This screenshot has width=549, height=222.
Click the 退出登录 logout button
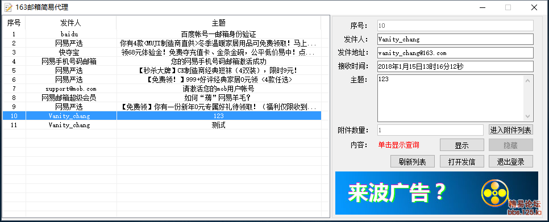tap(511, 161)
